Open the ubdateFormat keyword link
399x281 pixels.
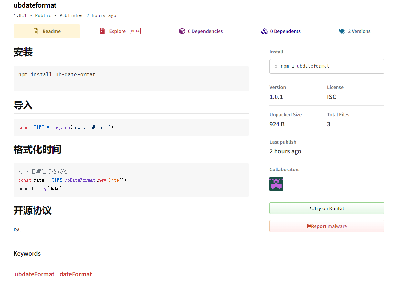[34, 274]
